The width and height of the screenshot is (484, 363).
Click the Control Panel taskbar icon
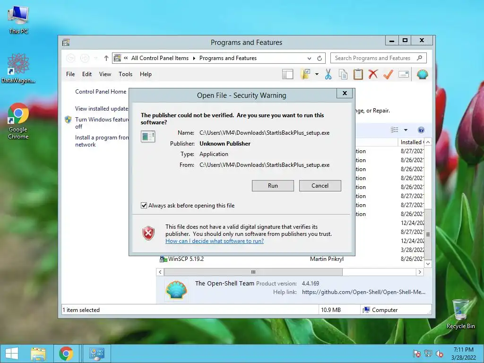pyautogui.click(x=97, y=354)
